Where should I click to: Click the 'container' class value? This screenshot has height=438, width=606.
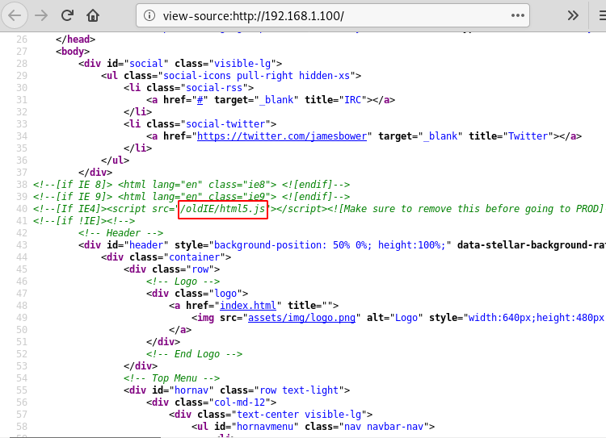[x=194, y=257]
